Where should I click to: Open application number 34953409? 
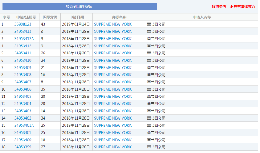pos(23,67)
